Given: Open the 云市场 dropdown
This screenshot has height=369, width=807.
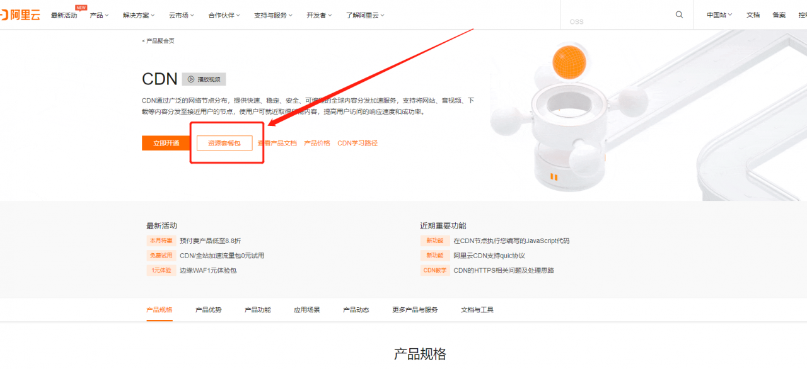Looking at the screenshot, I should 181,14.
